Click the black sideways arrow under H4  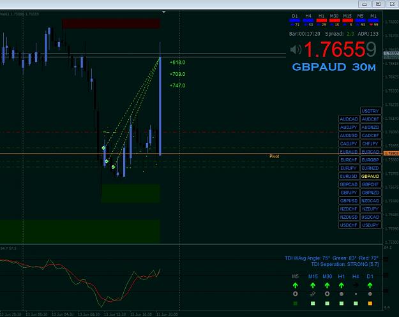[356, 285]
